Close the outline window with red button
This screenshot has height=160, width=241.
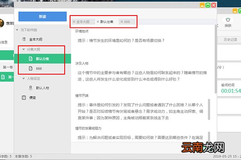(213, 5)
